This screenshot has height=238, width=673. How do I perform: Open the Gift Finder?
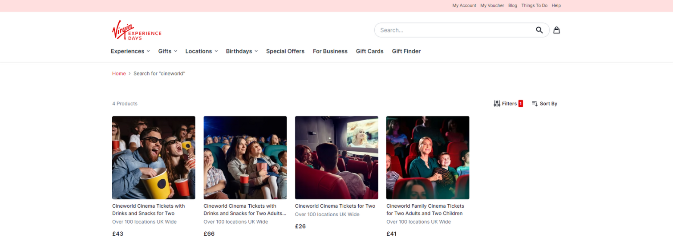(406, 51)
